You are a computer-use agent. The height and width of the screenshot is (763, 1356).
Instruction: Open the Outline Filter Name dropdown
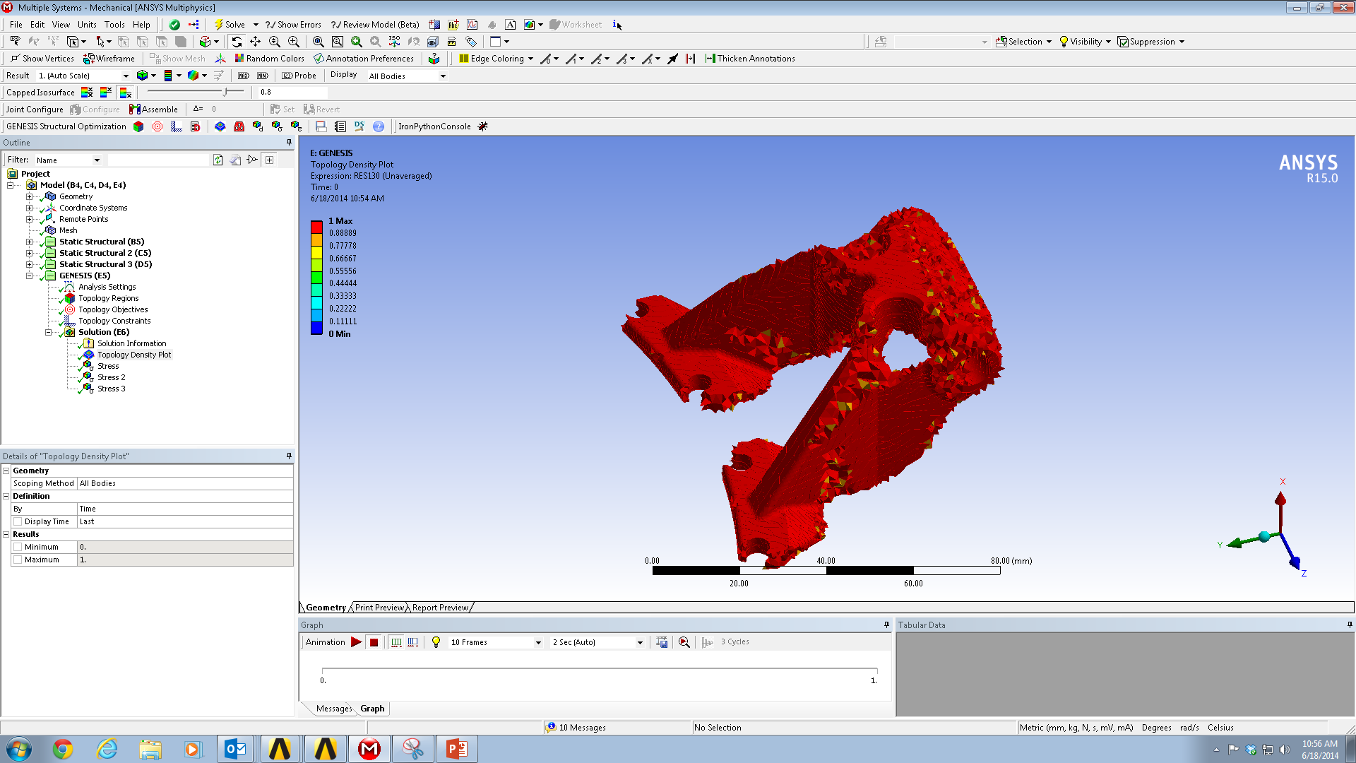click(97, 160)
